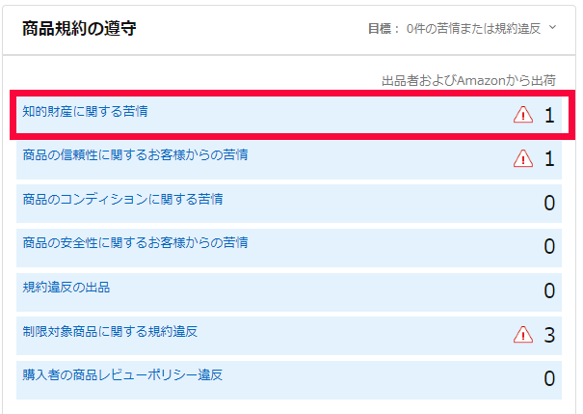
Task: Click count 1 in 商品の信頼性 row
Action: click(549, 158)
